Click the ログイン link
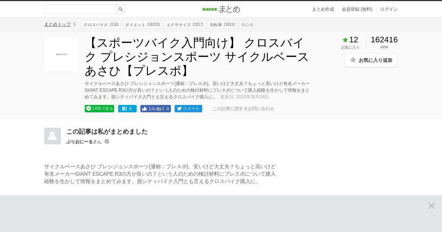This screenshot has height=232, width=442. [389, 9]
